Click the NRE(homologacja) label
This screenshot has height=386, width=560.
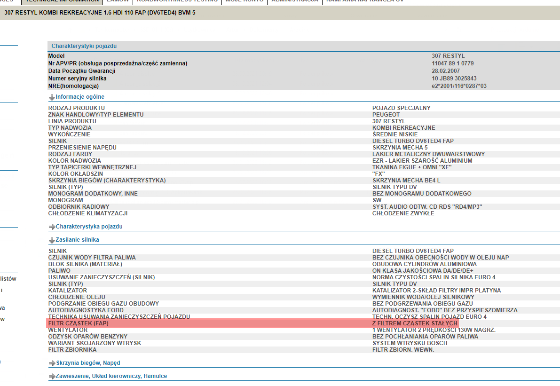coord(73,86)
